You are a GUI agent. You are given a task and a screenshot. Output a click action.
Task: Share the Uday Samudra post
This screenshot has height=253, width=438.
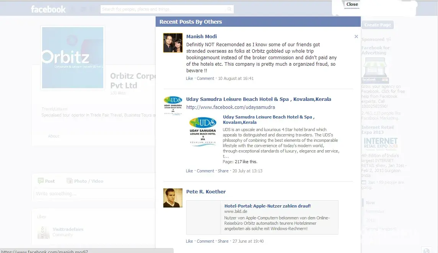click(223, 171)
